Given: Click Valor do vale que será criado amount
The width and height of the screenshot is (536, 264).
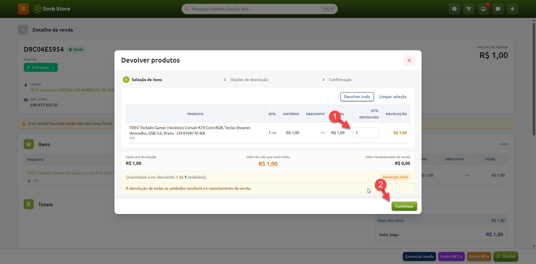Looking at the screenshot, I should (268, 164).
